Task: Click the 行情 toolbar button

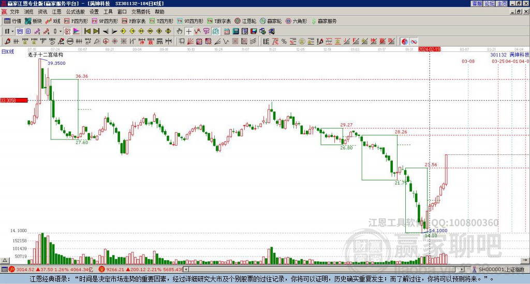Action: (x=13, y=21)
